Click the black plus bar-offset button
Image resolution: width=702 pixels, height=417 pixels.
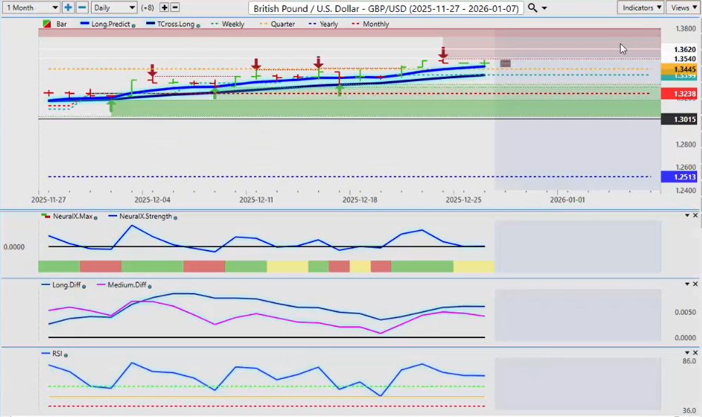tap(164, 7)
